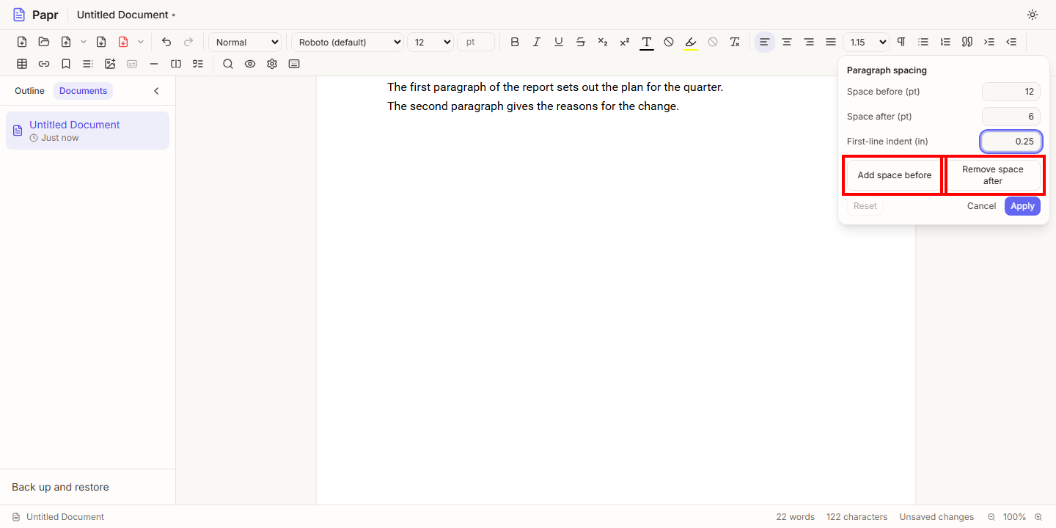Insert a hyperlink

click(x=44, y=64)
